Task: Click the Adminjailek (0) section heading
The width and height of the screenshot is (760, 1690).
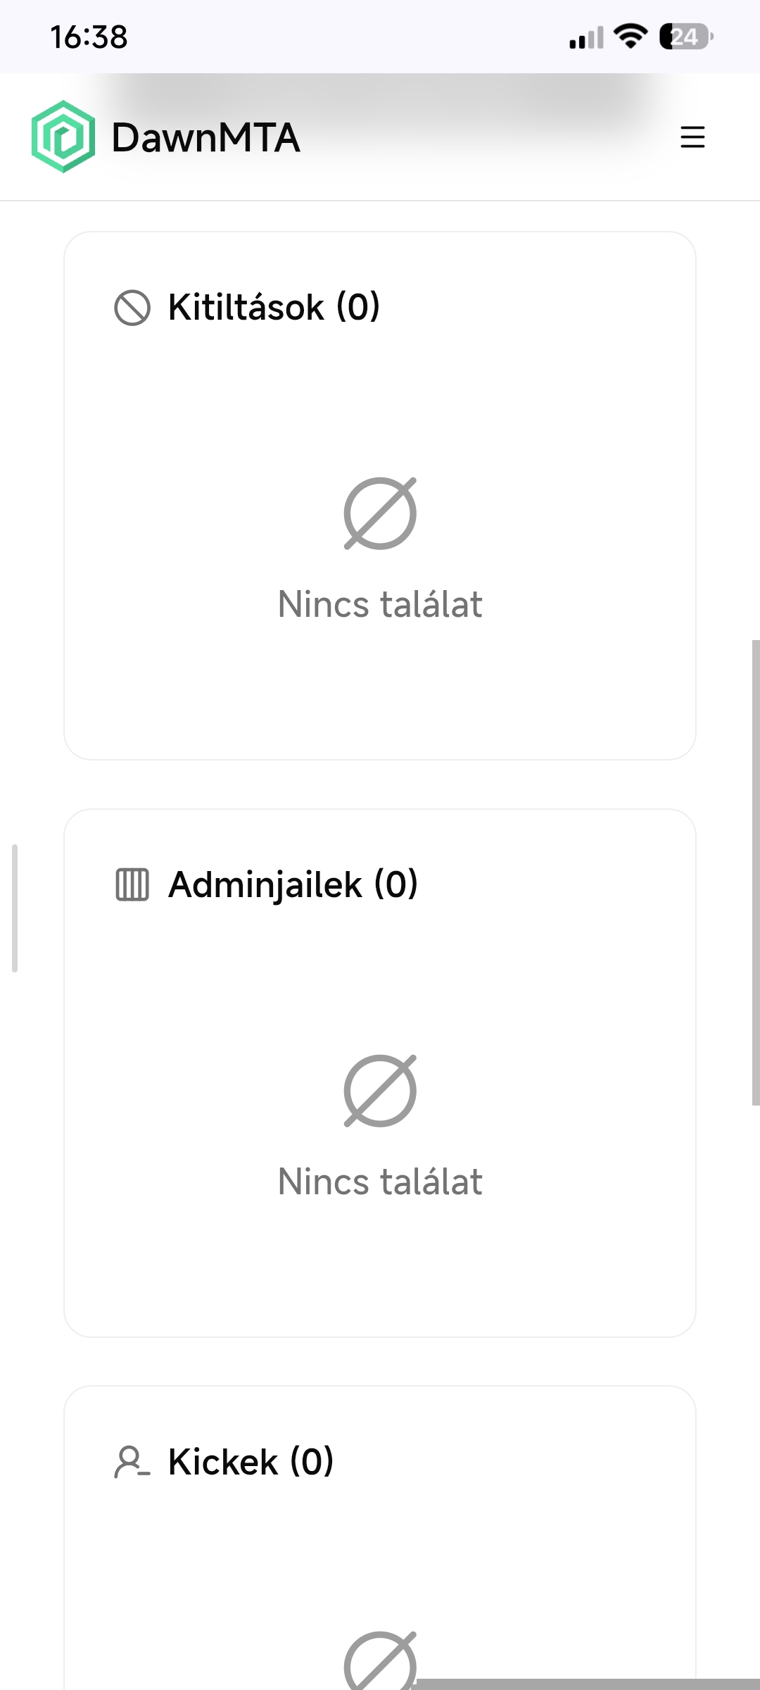Action: tap(294, 886)
